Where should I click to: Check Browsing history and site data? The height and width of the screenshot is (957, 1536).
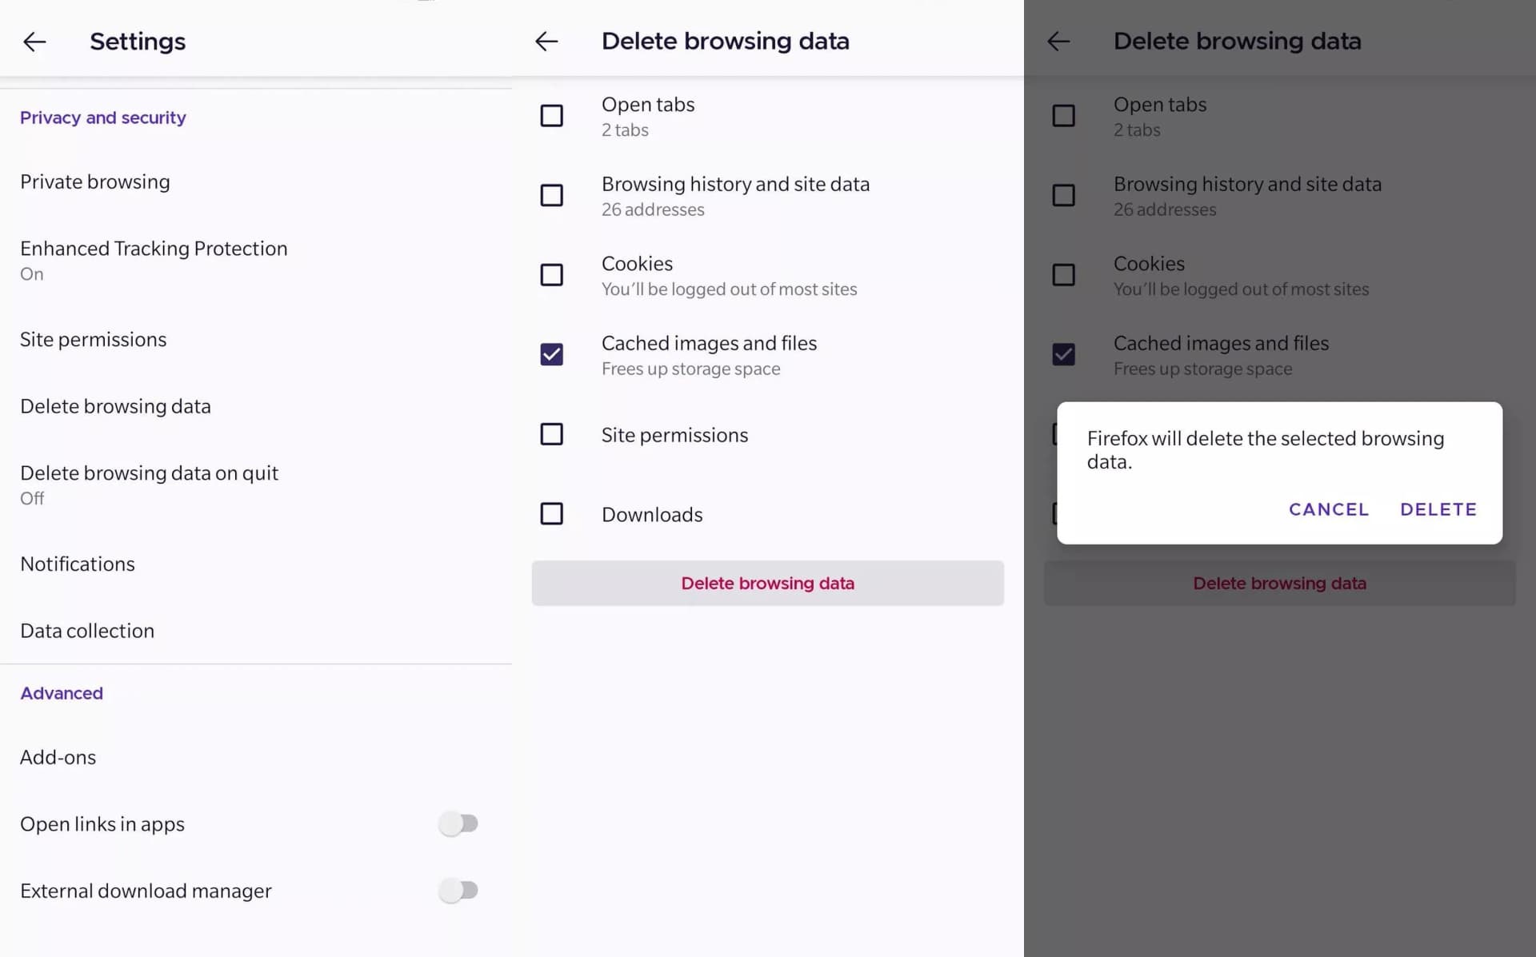tap(551, 195)
